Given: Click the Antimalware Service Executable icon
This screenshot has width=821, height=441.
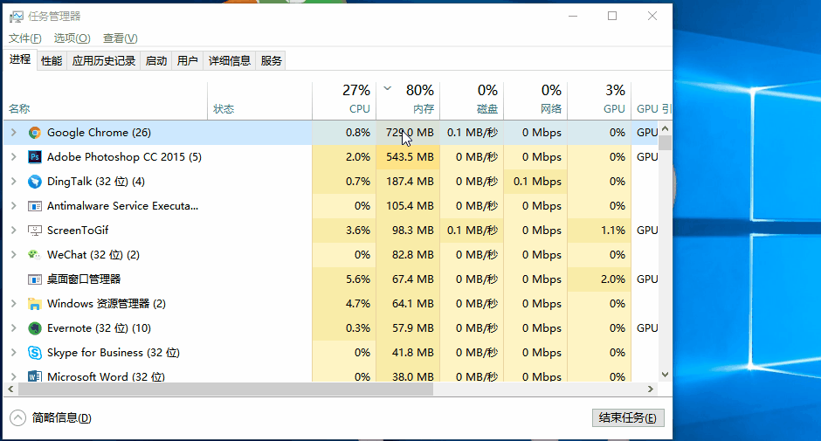Looking at the screenshot, I should pyautogui.click(x=35, y=206).
